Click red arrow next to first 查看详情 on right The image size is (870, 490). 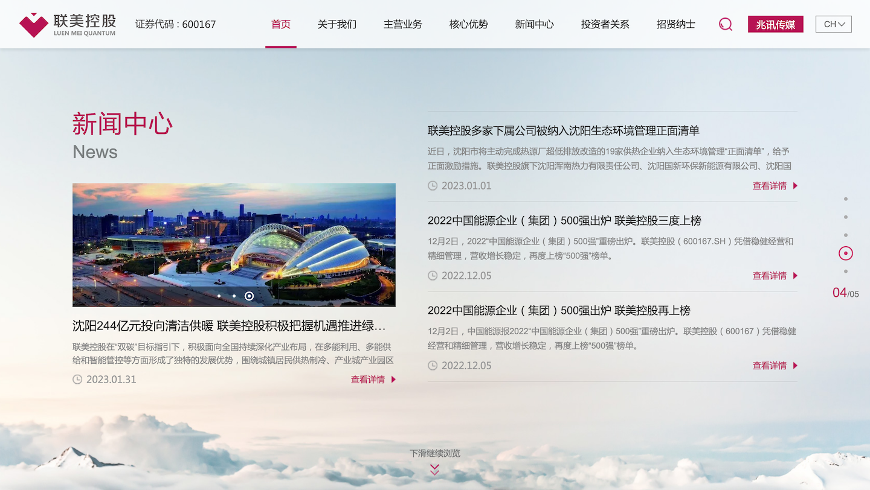(x=795, y=186)
